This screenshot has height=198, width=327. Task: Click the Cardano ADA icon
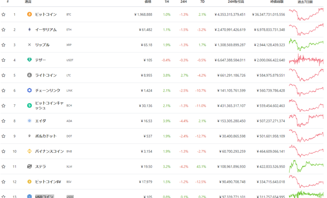pyautogui.click(x=29, y=121)
